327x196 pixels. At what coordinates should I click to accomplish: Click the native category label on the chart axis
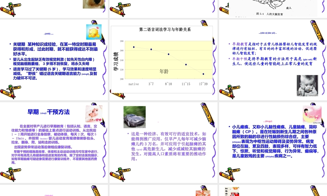point(133,84)
